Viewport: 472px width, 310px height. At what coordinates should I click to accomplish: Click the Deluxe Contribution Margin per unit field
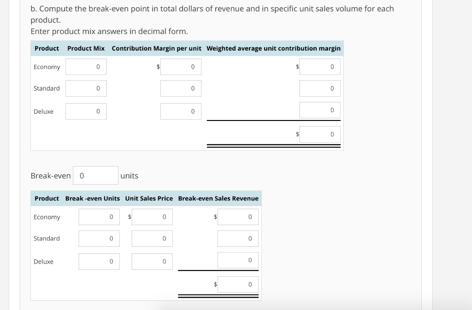click(x=181, y=111)
